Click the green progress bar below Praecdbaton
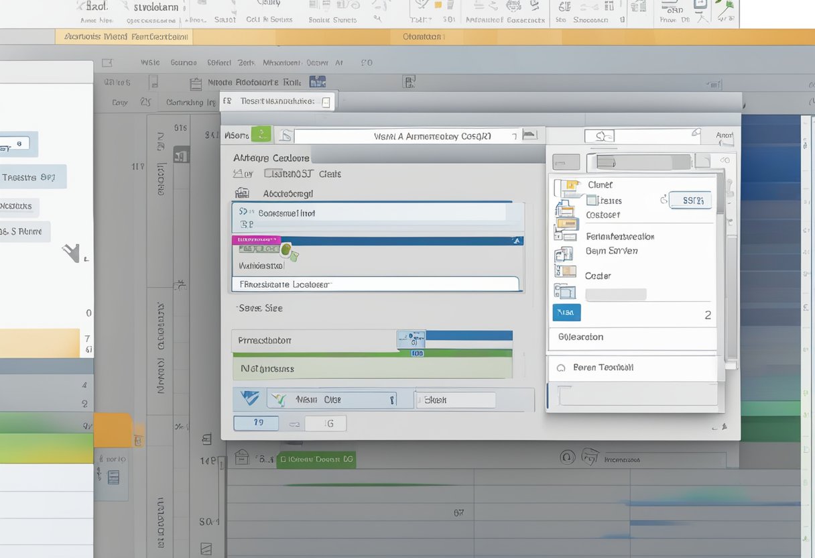The height and width of the screenshot is (558, 815). (x=375, y=353)
